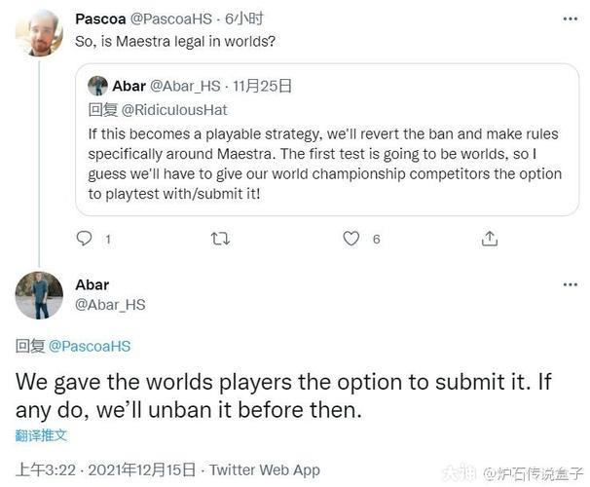This screenshot has width=590, height=487.
Task: Open the more options menu on Pascoa's tweet
Action: (x=570, y=19)
